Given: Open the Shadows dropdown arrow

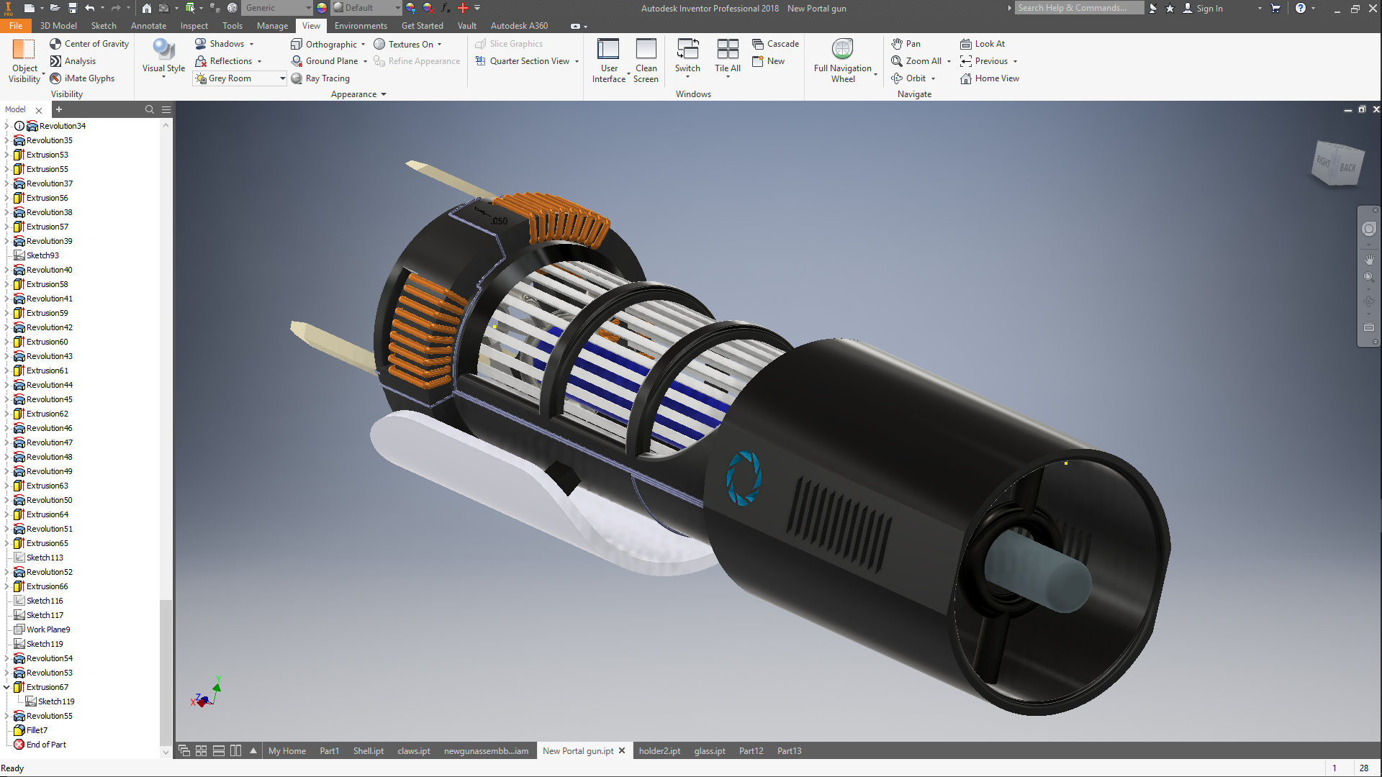Looking at the screenshot, I should pyautogui.click(x=251, y=44).
